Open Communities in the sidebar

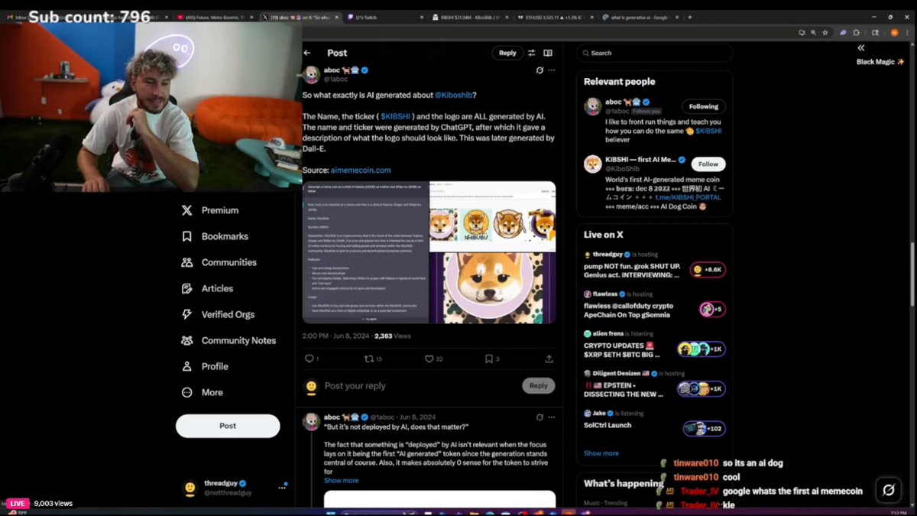click(x=219, y=262)
